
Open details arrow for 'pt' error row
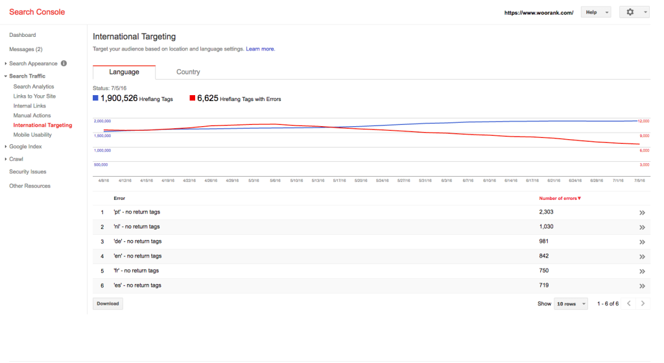642,213
